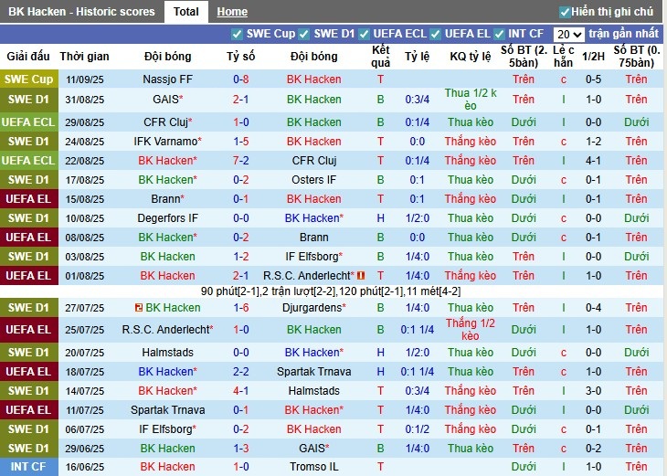Click the INT CF league badge in last row
This screenshot has width=667, height=476.
29,467
